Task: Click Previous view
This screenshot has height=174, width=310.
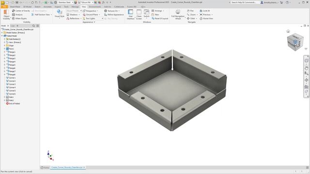Action: [206, 14]
